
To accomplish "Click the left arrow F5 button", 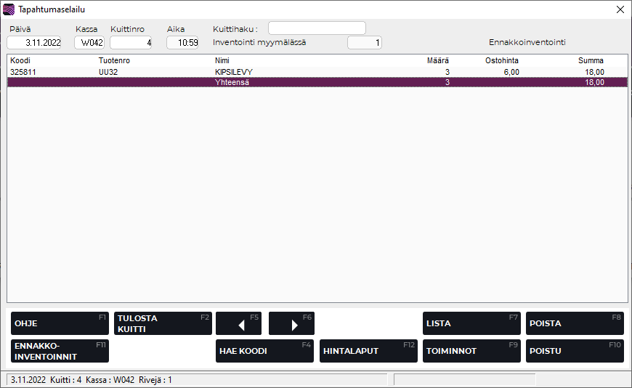I will tap(238, 323).
